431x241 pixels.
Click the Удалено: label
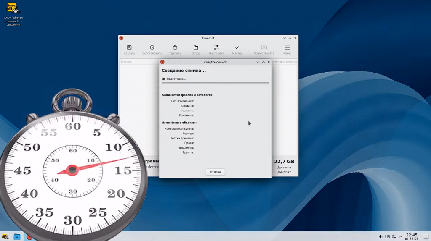pos(187,110)
